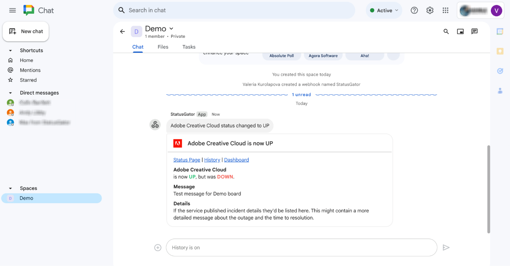Open the History link
Image resolution: width=510 pixels, height=266 pixels.
[x=212, y=160]
